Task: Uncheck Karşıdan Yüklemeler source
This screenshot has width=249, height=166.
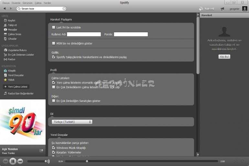Action: click(54, 152)
